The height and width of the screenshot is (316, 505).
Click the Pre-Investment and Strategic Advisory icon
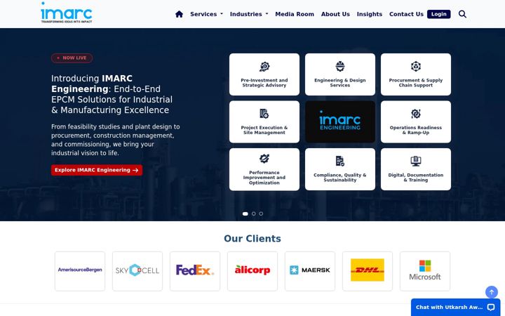(x=264, y=67)
